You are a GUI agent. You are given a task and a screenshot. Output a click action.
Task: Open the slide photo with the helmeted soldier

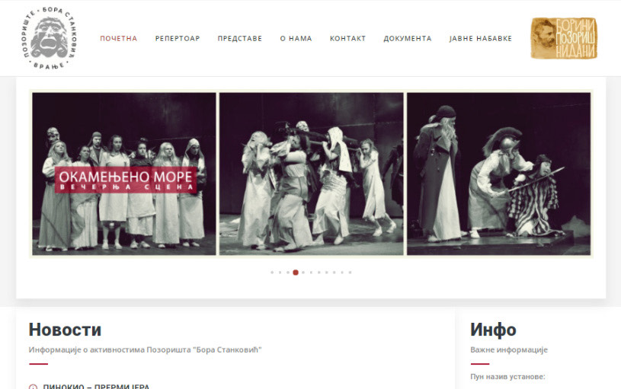(x=498, y=174)
